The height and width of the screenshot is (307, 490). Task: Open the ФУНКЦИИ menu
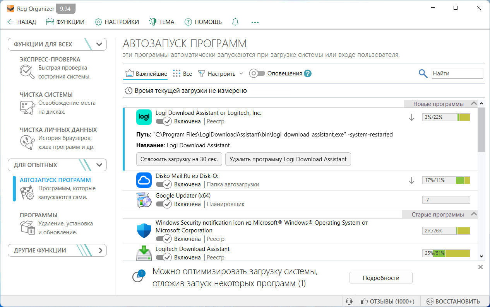[x=65, y=22]
